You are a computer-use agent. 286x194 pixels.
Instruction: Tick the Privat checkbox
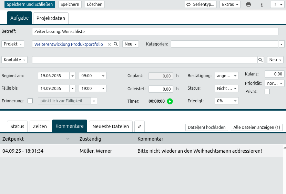267,92
